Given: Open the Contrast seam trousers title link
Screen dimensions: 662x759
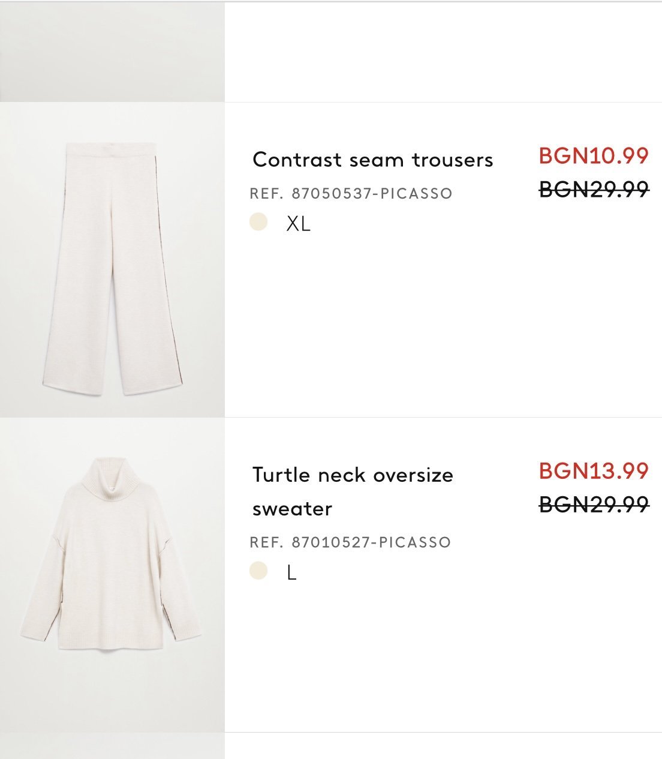Looking at the screenshot, I should [x=372, y=160].
